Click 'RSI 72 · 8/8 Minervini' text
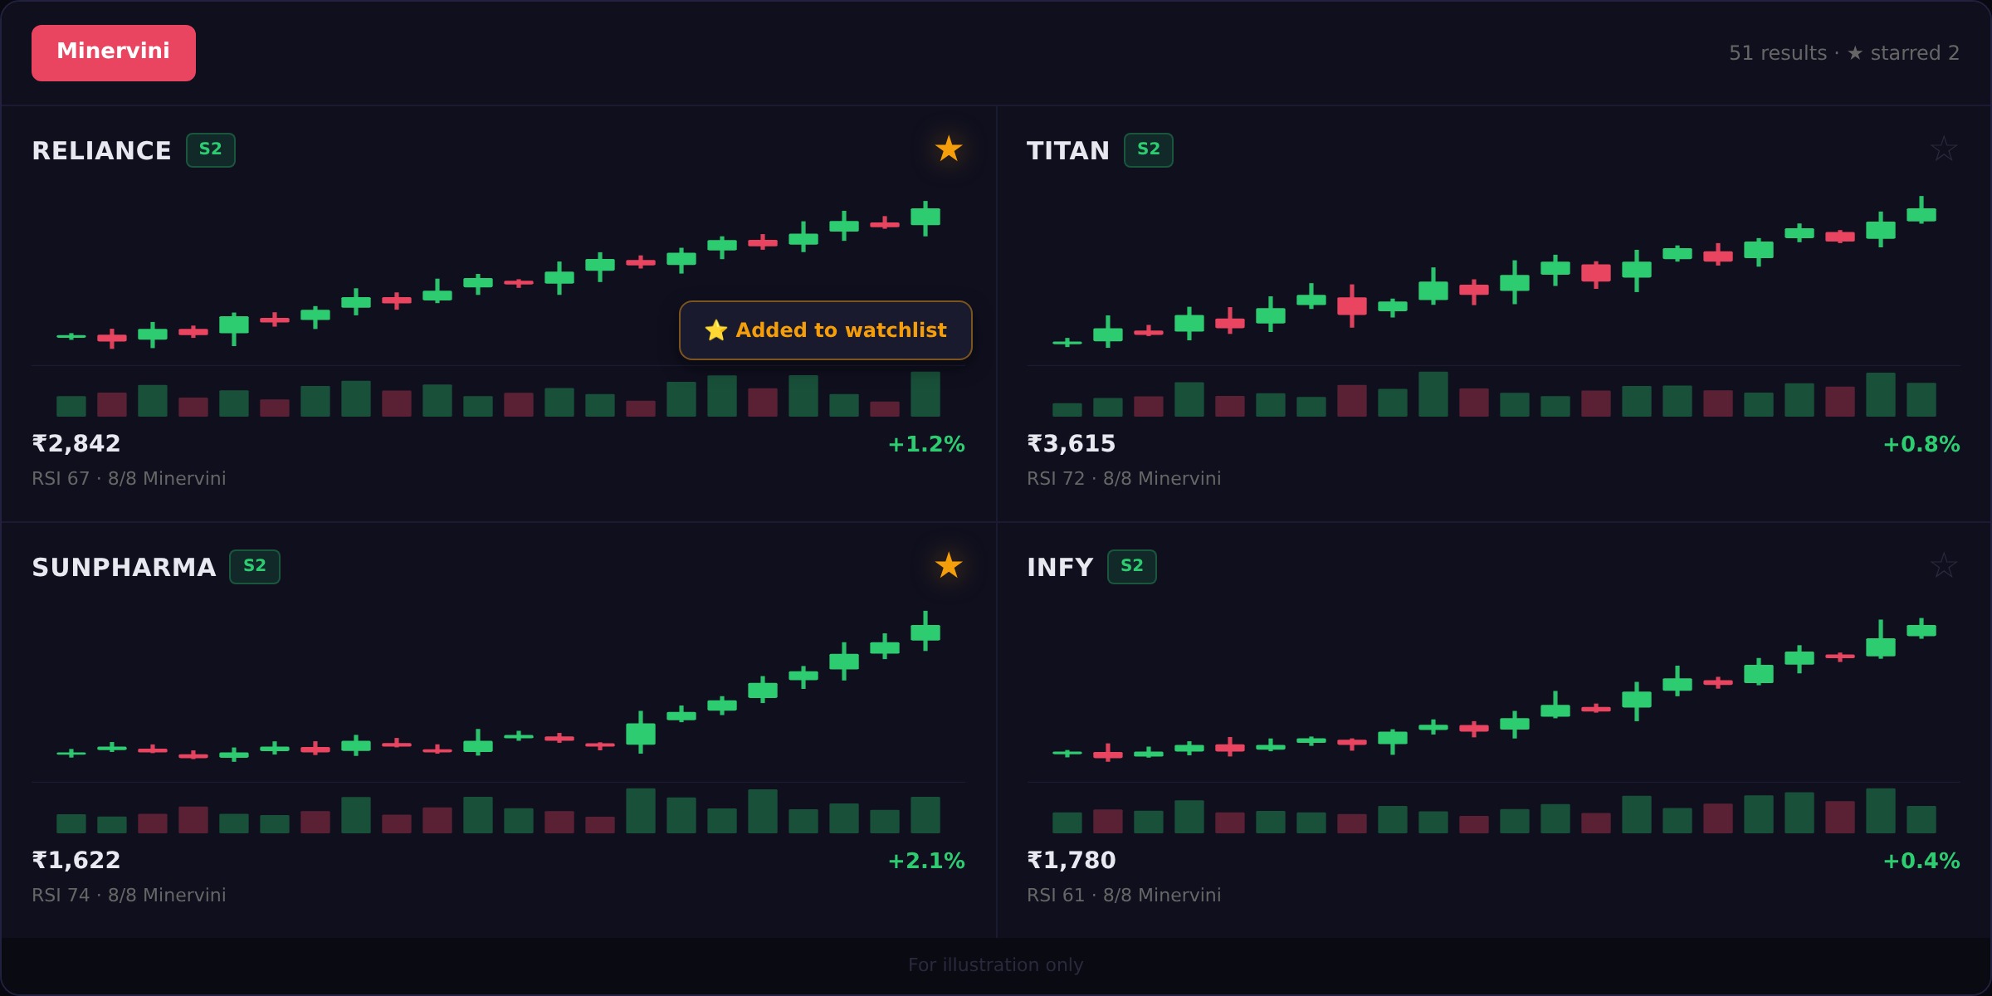 pyautogui.click(x=1124, y=479)
